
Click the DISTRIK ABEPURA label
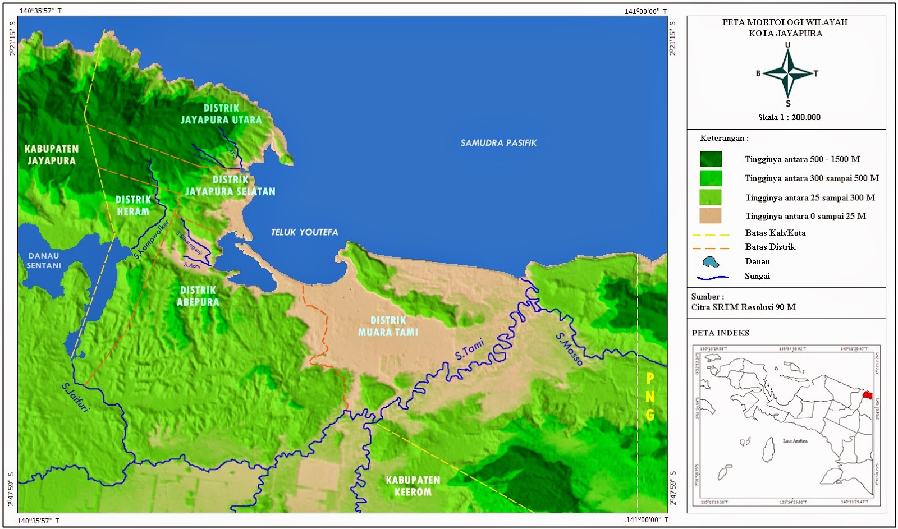(x=198, y=296)
